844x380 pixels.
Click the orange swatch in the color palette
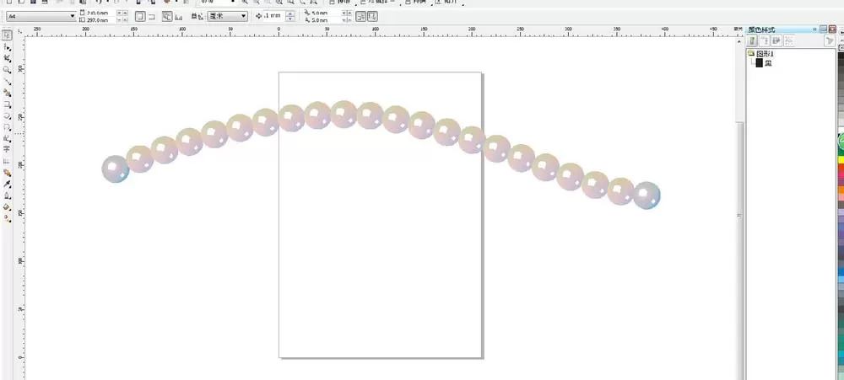[x=841, y=190]
